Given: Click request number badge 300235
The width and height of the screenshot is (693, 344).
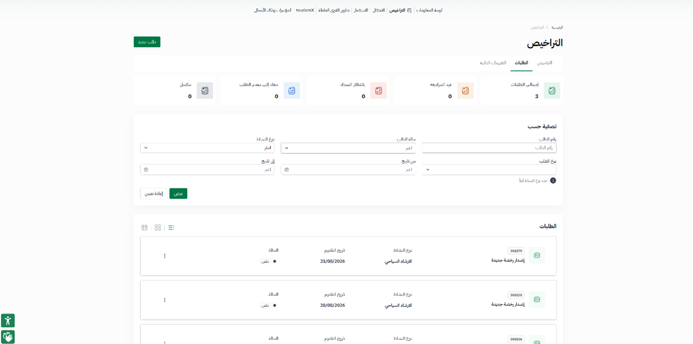Looking at the screenshot, I should [x=516, y=295].
